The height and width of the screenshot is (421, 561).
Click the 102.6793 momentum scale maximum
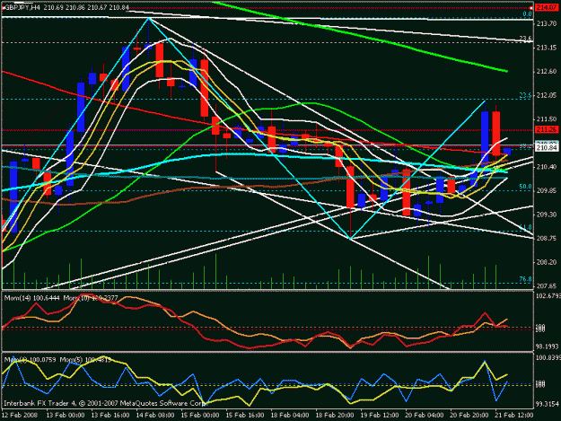tap(548, 296)
